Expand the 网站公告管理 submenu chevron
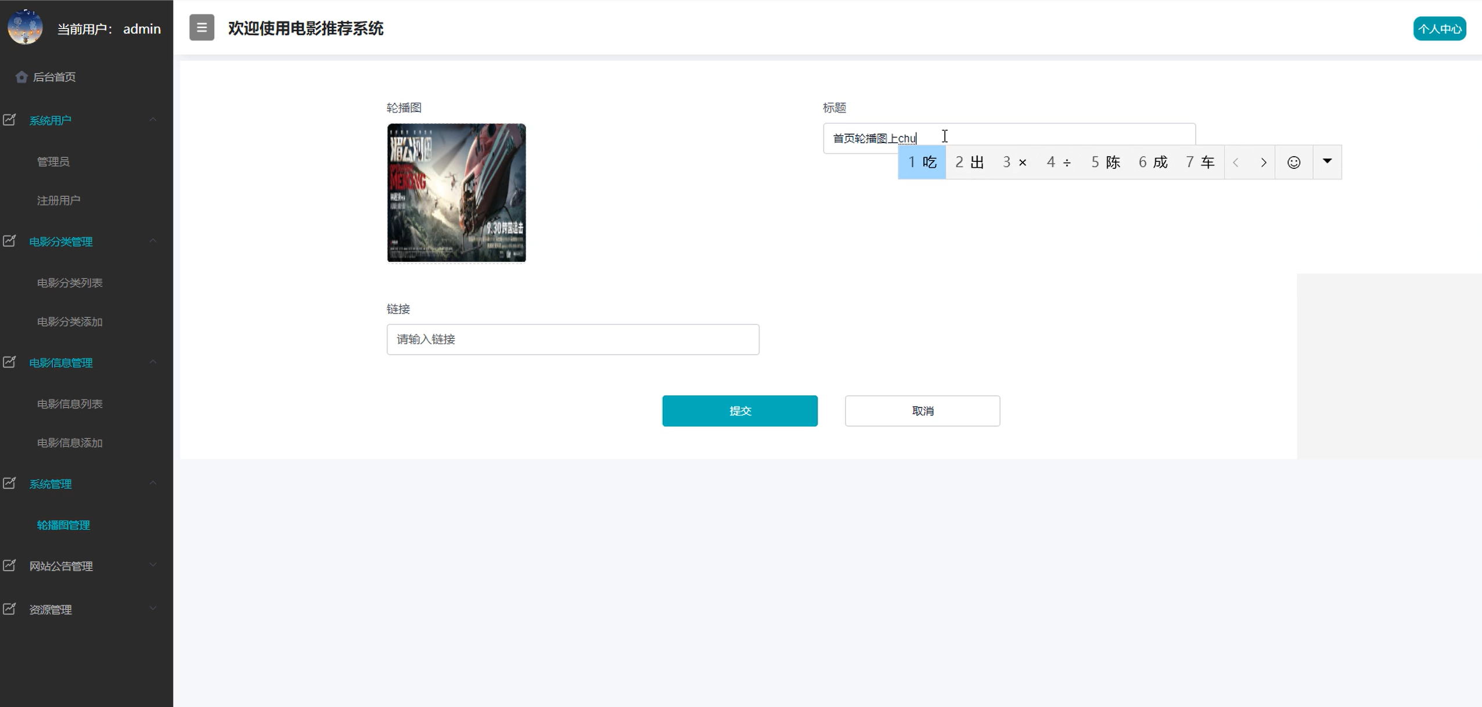This screenshot has height=707, width=1482. (153, 565)
